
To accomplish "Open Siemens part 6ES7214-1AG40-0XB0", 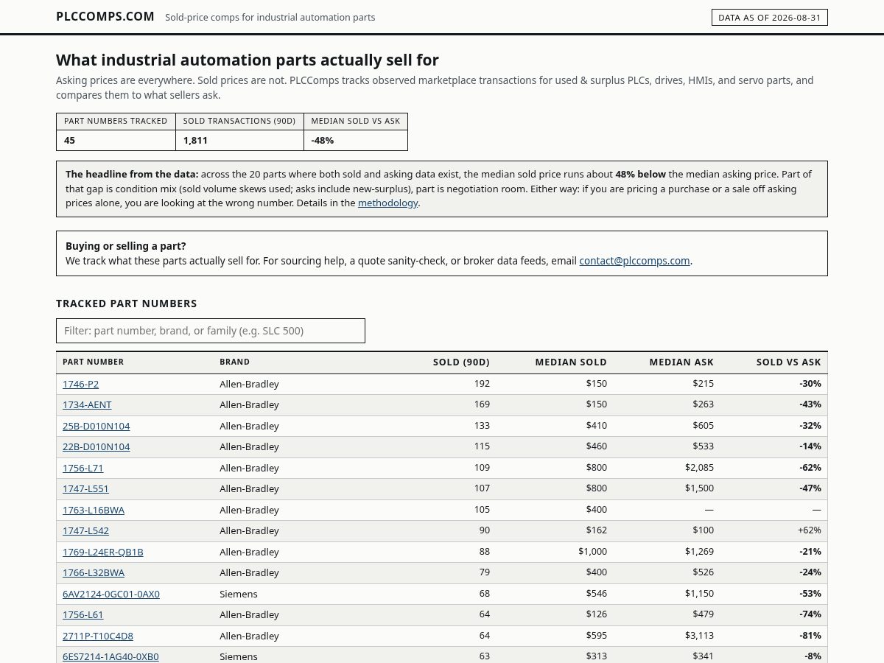I will [110, 656].
